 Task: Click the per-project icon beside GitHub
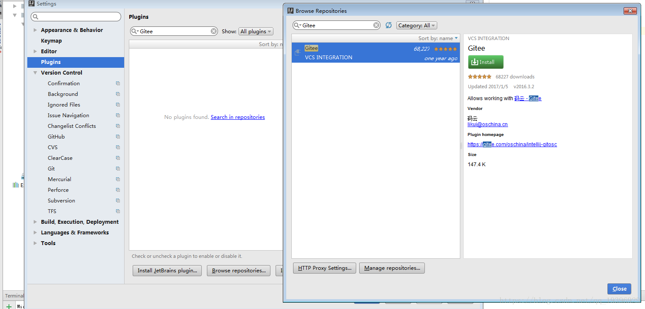point(118,137)
